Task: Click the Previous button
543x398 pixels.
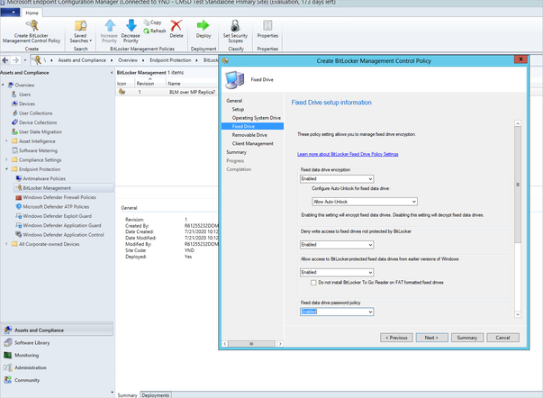Action: [396, 338]
